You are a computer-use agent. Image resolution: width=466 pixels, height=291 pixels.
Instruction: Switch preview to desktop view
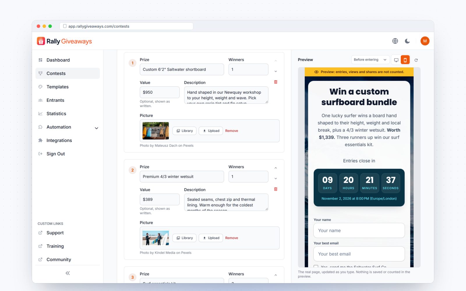click(x=396, y=60)
